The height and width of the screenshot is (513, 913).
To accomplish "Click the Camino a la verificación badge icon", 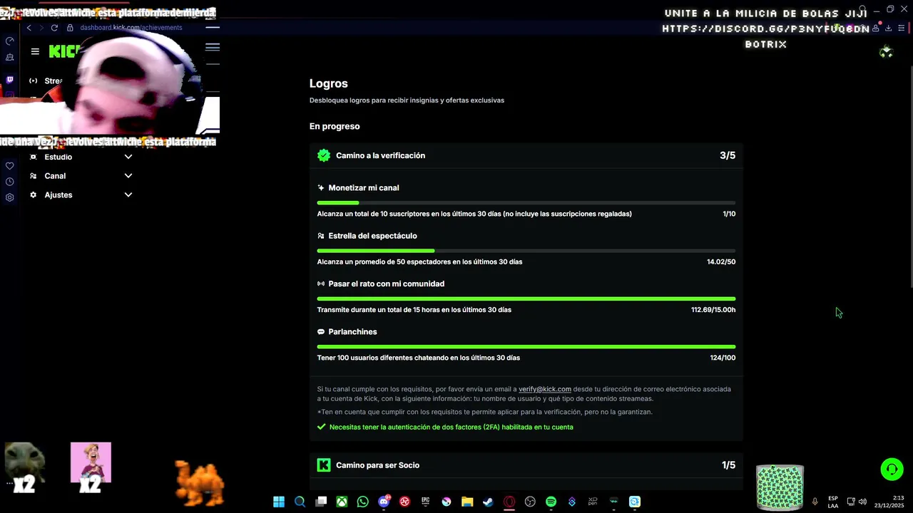I will 324,155.
